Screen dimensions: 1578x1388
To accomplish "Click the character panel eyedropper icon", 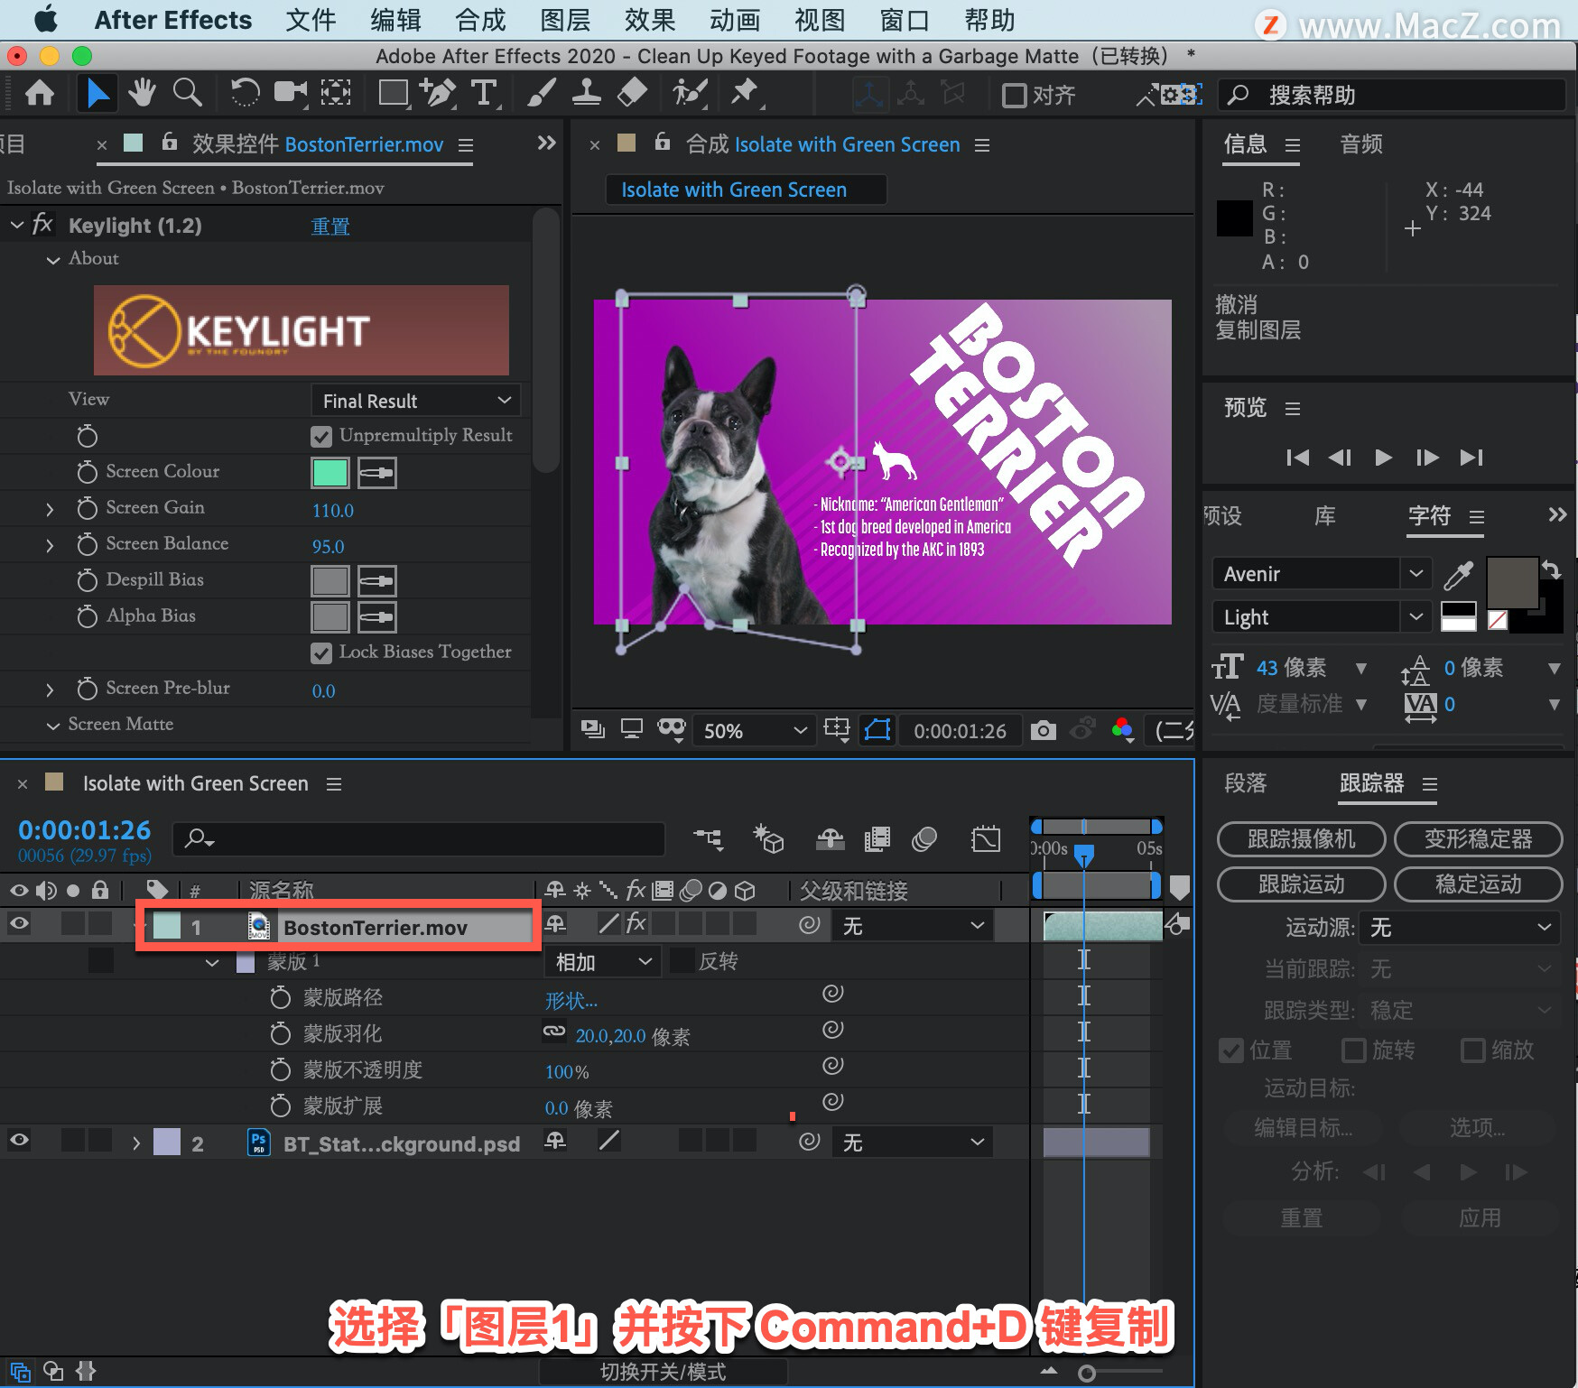I will (x=1459, y=574).
